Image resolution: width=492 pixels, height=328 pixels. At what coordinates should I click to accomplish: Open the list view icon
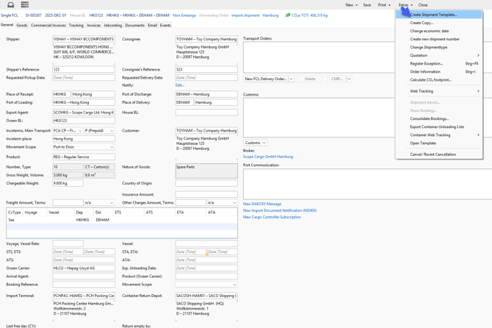click(24, 5)
